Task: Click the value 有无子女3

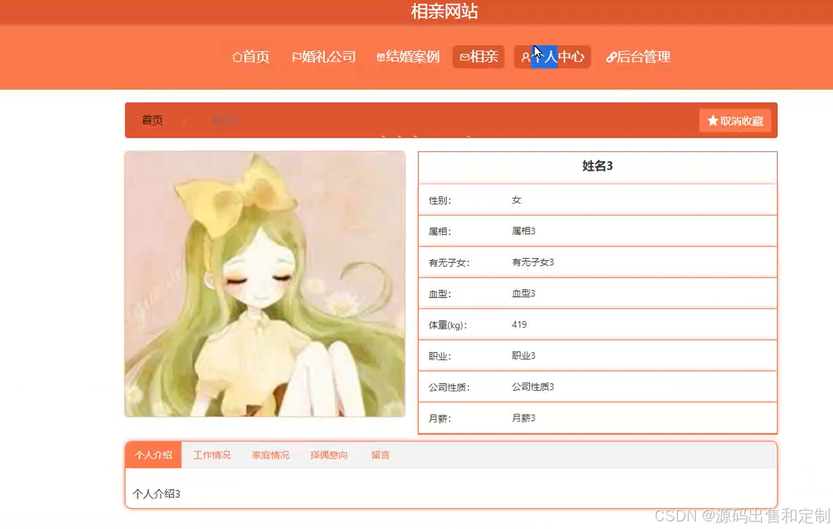Action: point(533,262)
